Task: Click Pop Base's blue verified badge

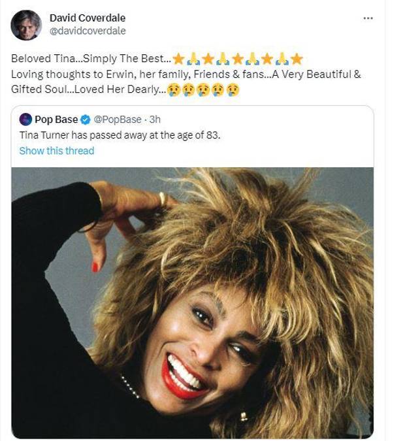Action: tap(86, 119)
